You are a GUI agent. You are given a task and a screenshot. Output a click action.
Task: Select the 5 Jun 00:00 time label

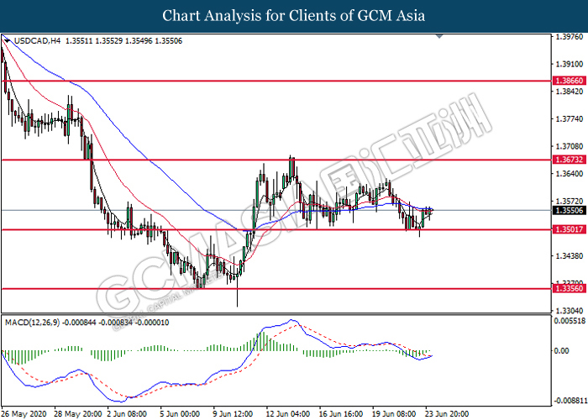(x=181, y=413)
